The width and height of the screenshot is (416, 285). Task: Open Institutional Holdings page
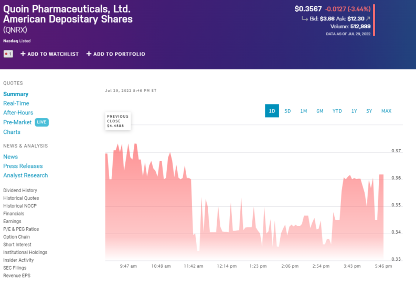[x=25, y=252]
